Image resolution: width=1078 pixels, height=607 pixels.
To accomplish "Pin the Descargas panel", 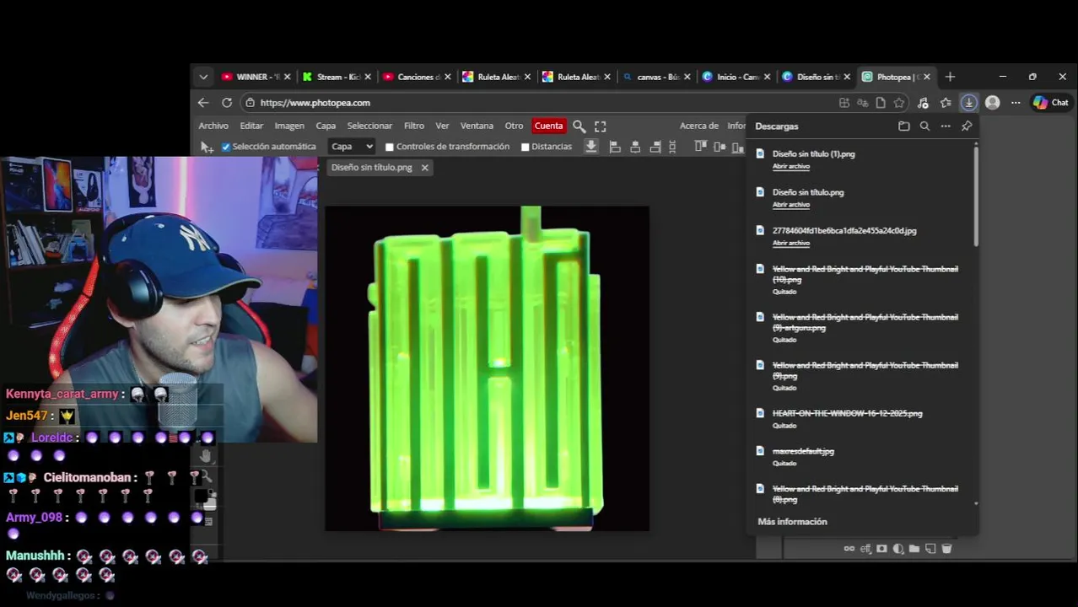I will click(x=967, y=126).
